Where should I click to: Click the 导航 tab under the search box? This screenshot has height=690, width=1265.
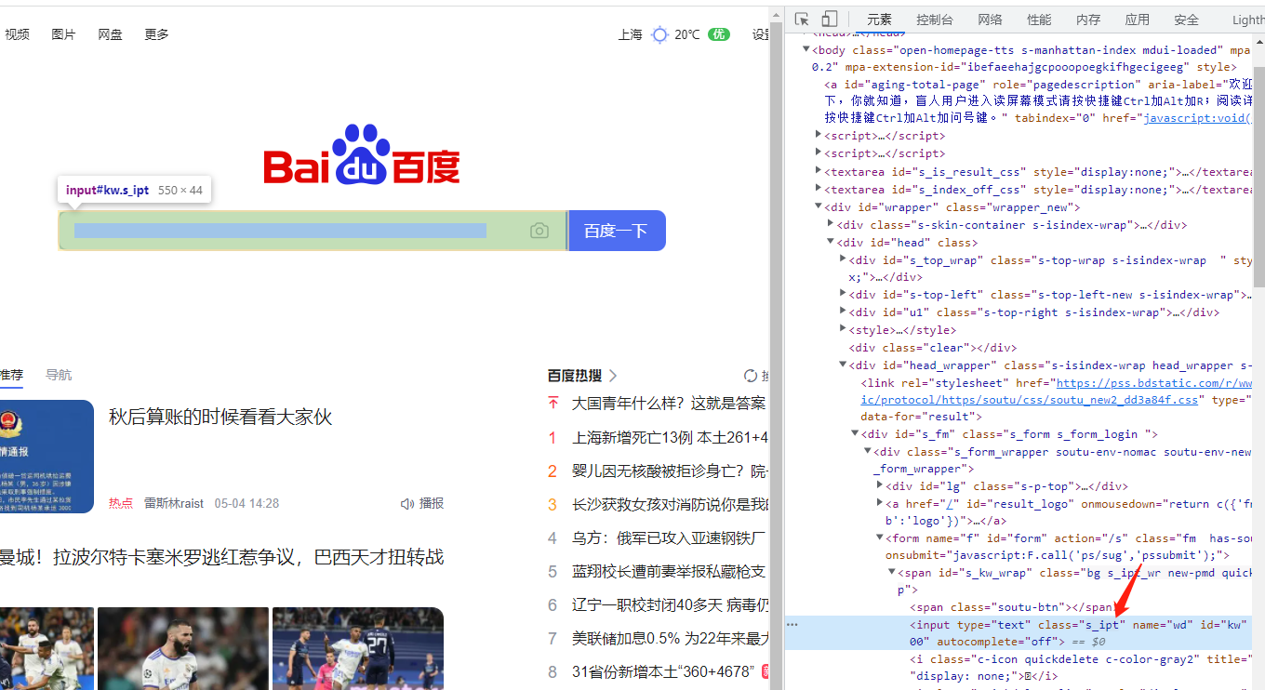pos(59,375)
